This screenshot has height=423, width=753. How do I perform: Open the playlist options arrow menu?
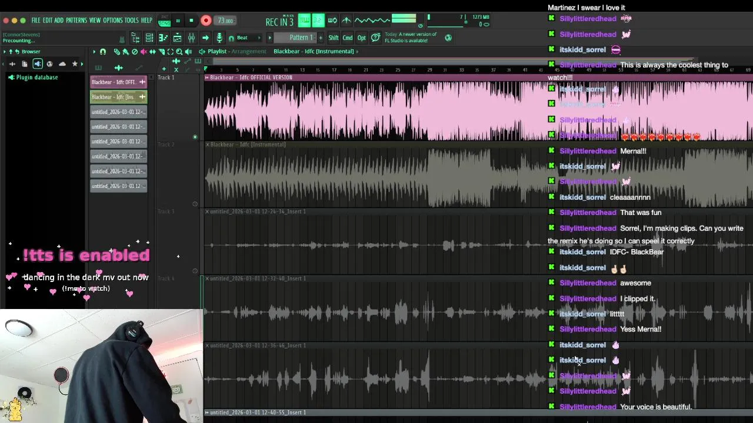94,51
